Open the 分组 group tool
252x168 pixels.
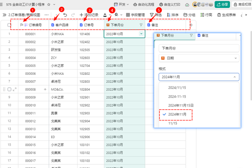189,15
